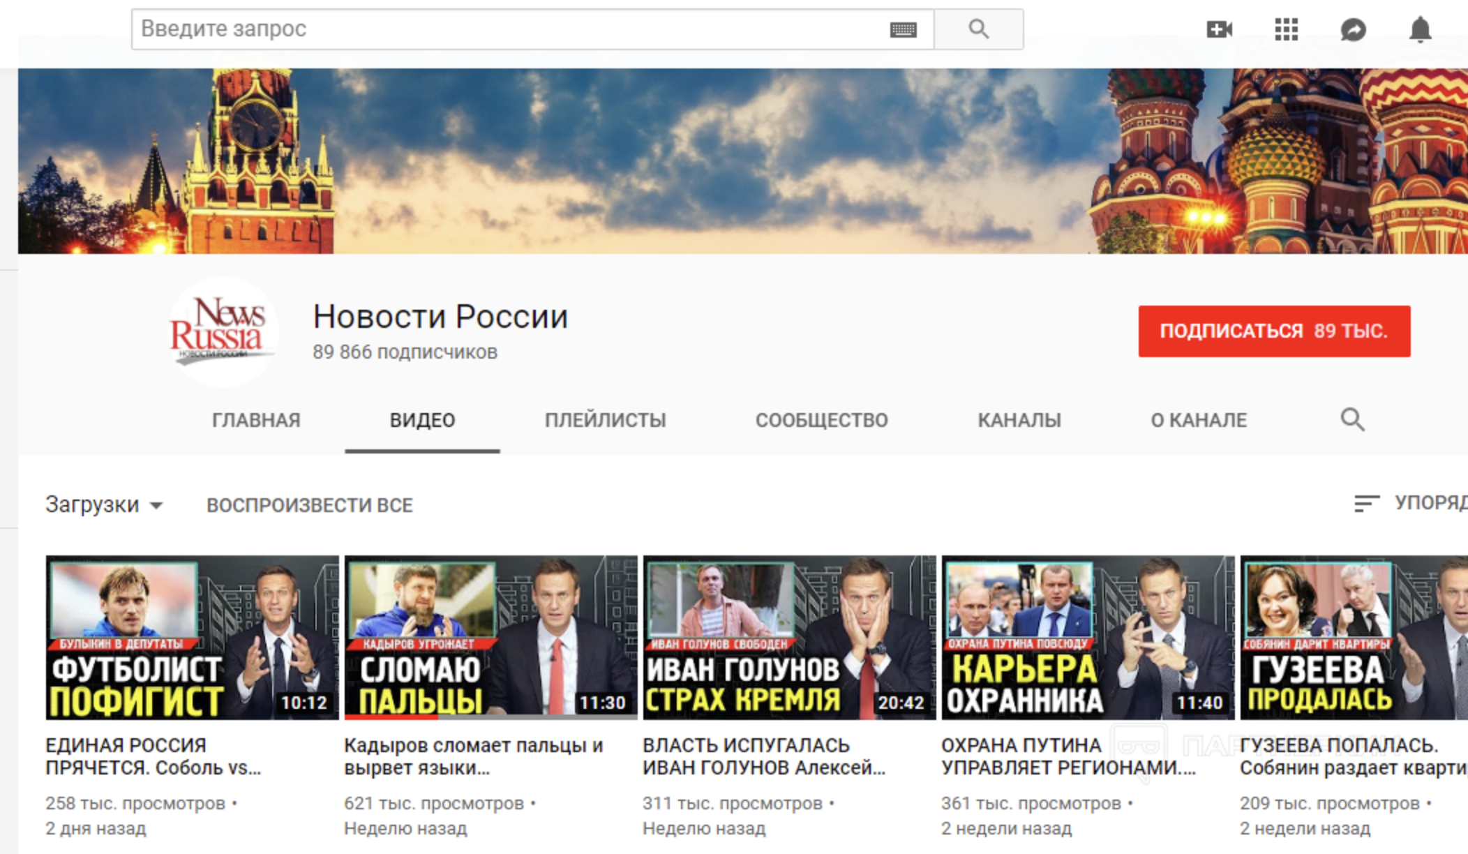Viewport: 1468px width, 854px height.
Task: Open the messages share icon
Action: coord(1353,29)
